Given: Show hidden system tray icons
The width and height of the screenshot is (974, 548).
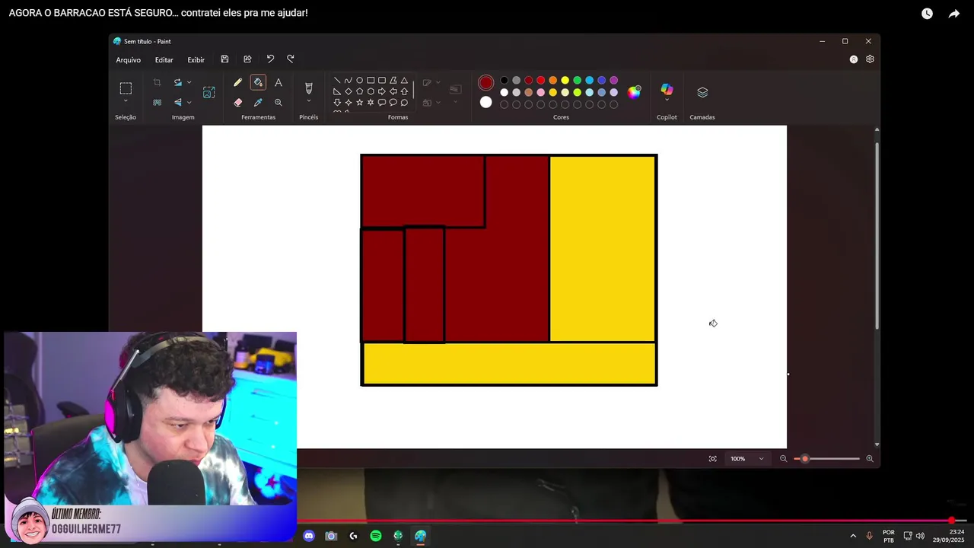Looking at the screenshot, I should click(x=852, y=536).
